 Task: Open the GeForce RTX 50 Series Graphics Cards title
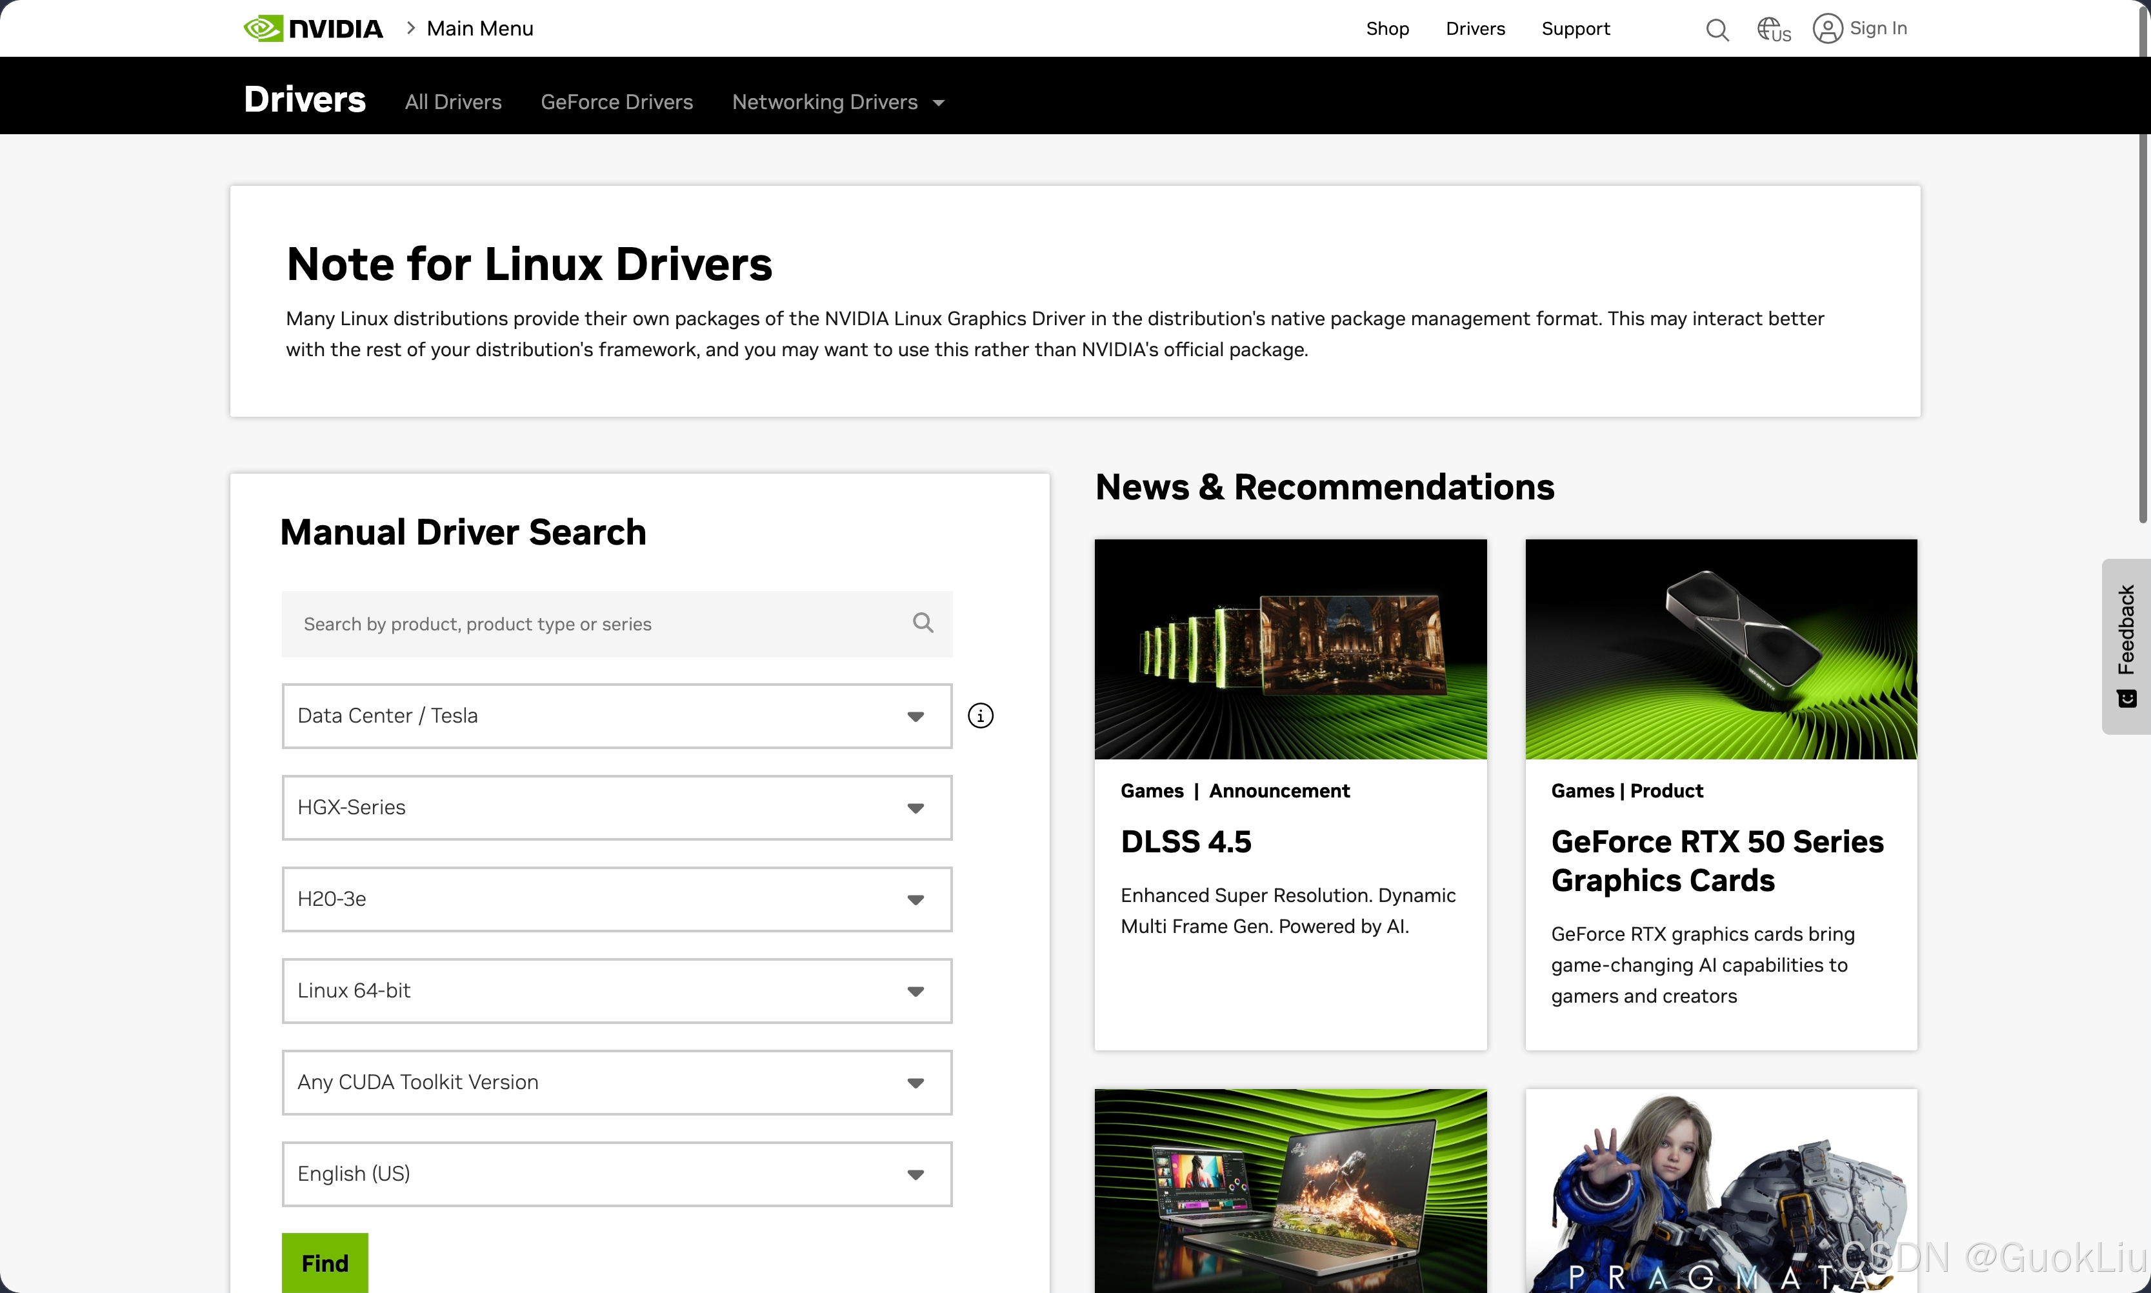point(1717,861)
